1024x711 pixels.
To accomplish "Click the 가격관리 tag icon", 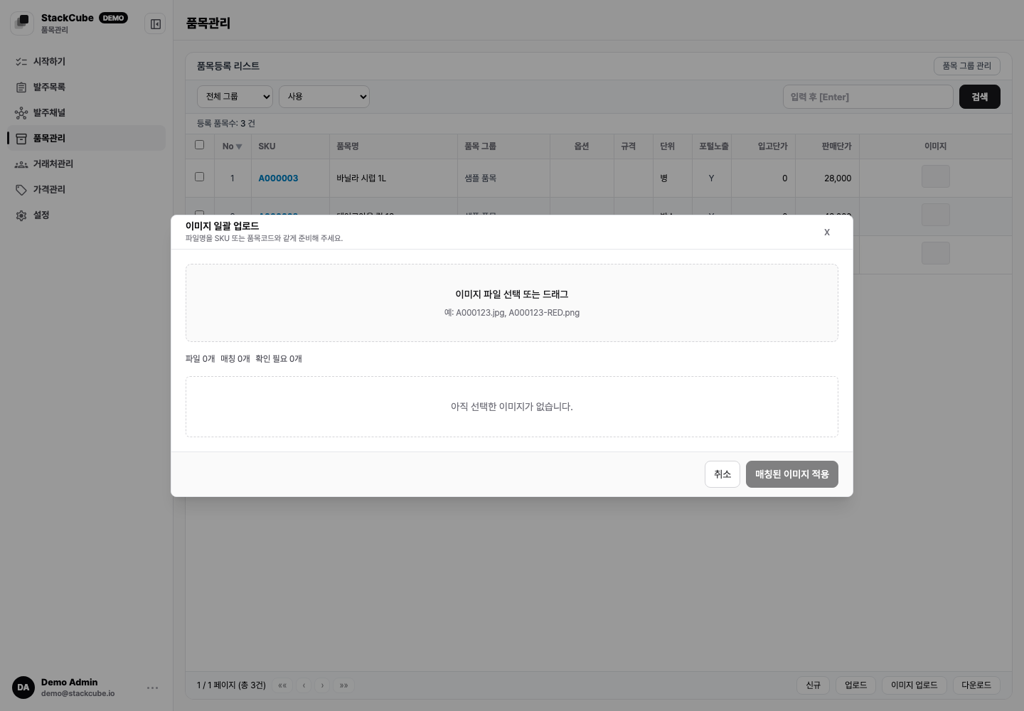I will (21, 190).
